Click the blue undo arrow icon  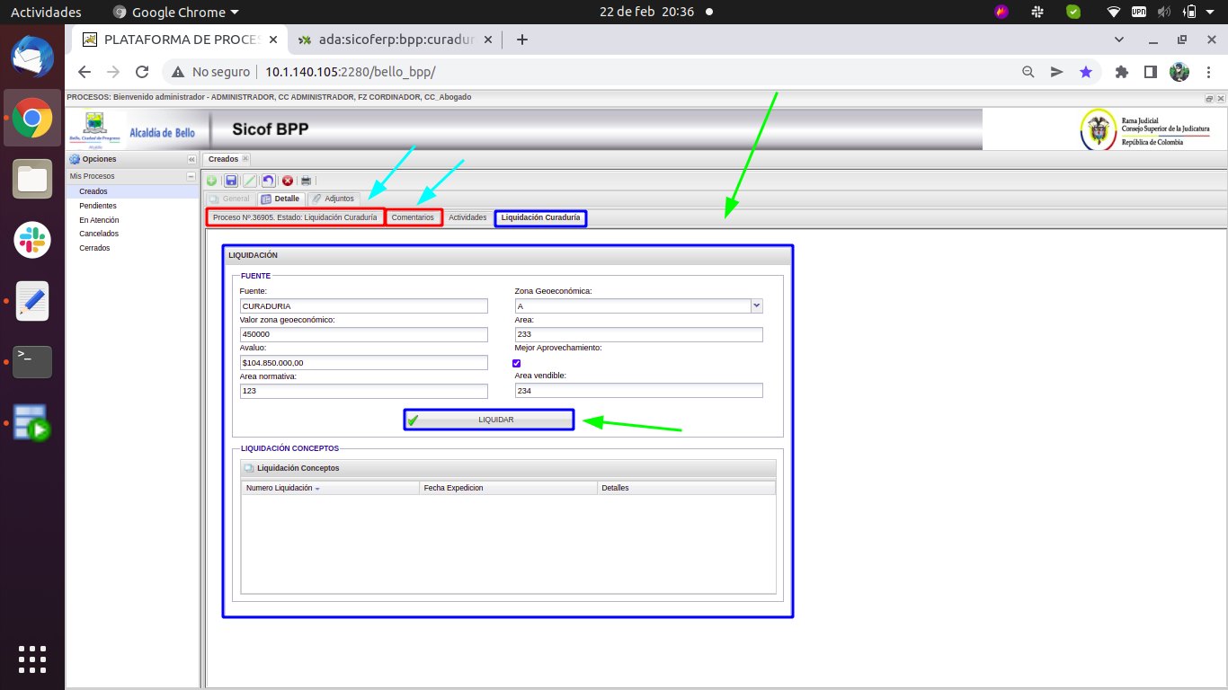[269, 181]
